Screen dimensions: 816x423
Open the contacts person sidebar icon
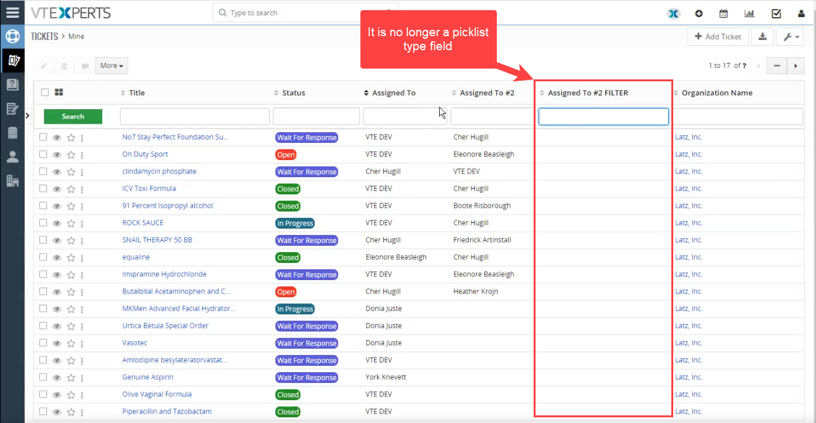pos(12,157)
